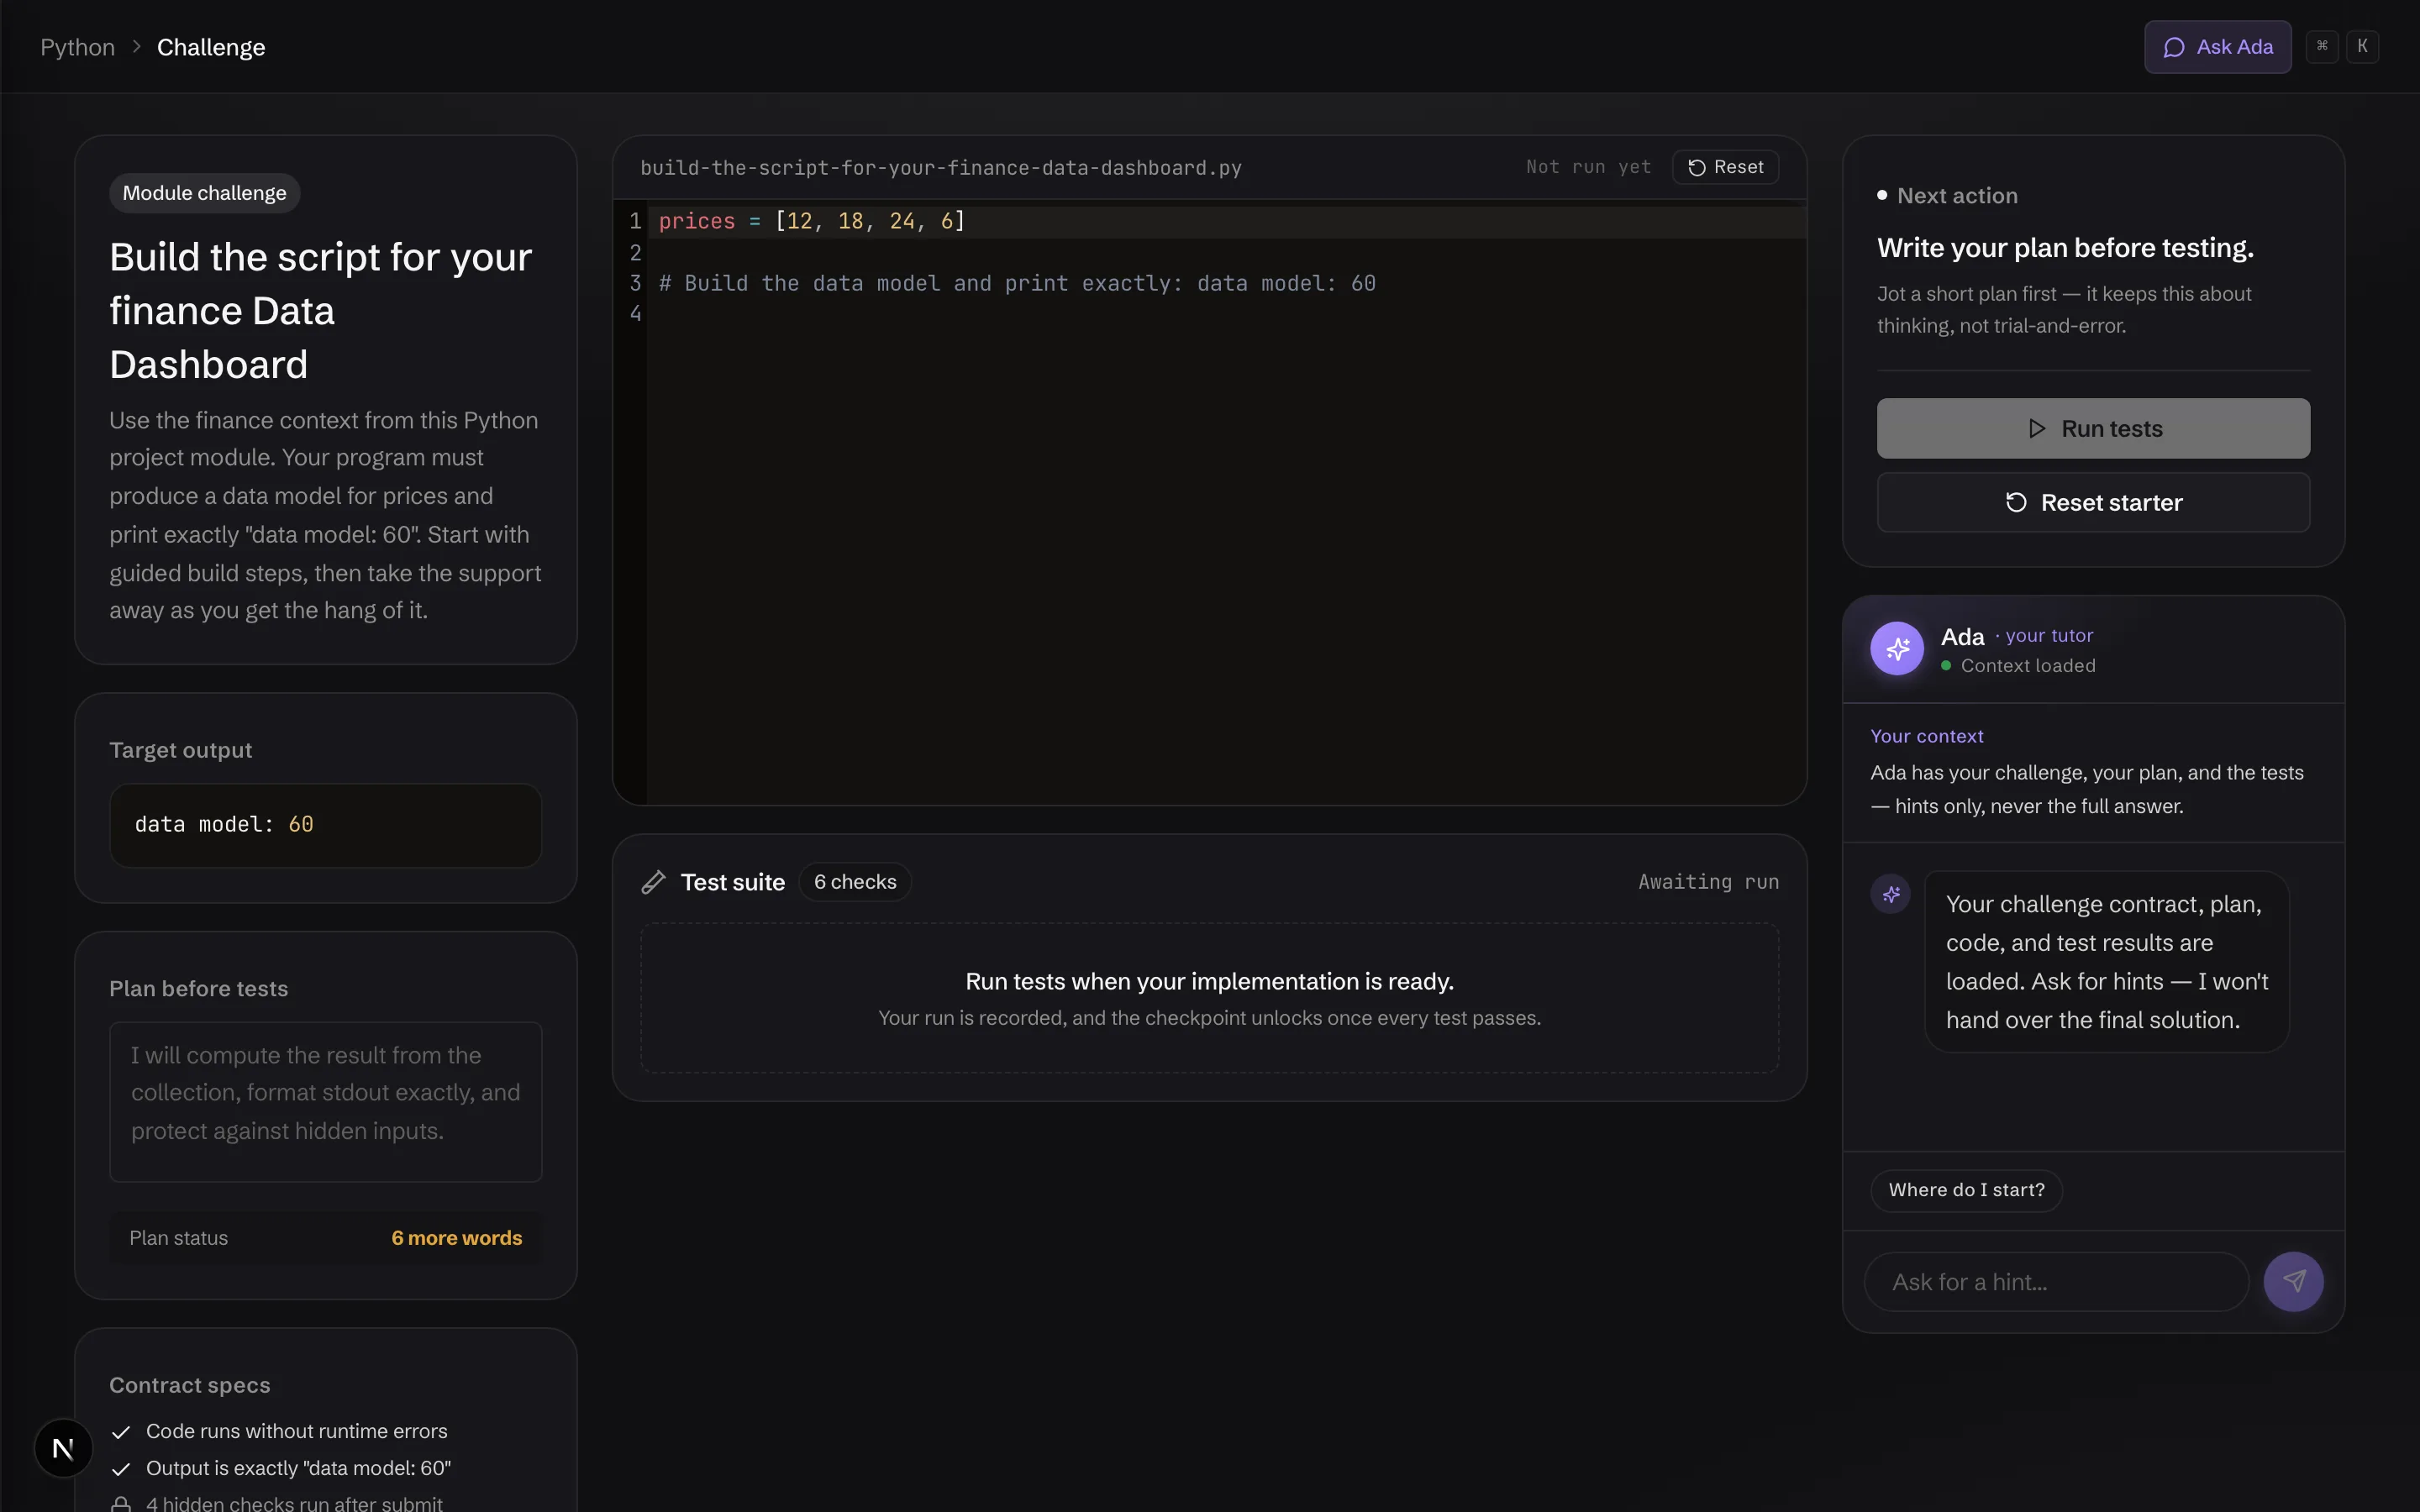Click Ada's message bubble about challenge contract
The image size is (2420, 1512).
(x=2107, y=962)
